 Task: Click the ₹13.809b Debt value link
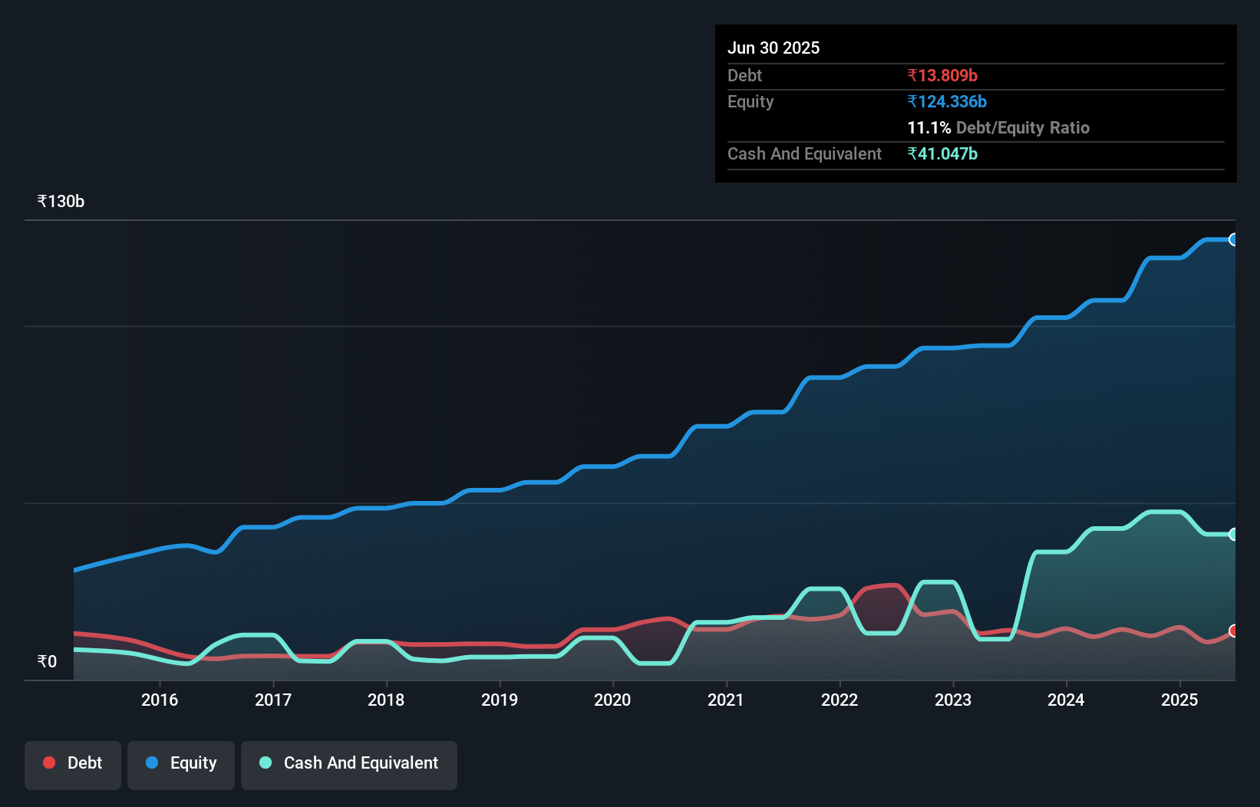(942, 75)
